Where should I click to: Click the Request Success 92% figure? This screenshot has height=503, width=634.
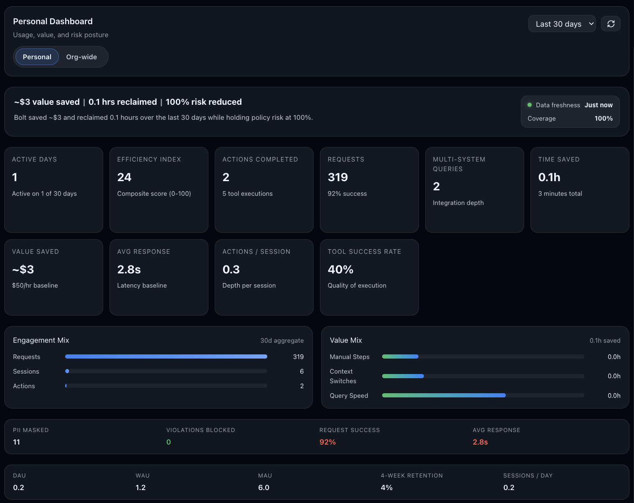(x=327, y=442)
